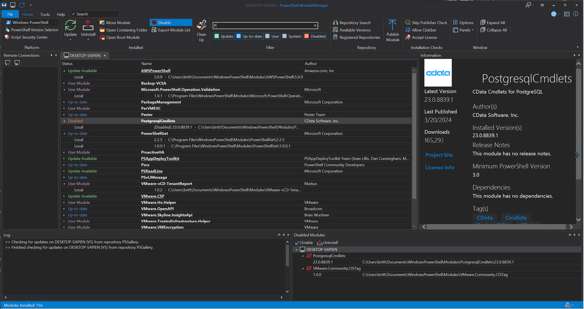Click Open Root Module

coord(120,37)
